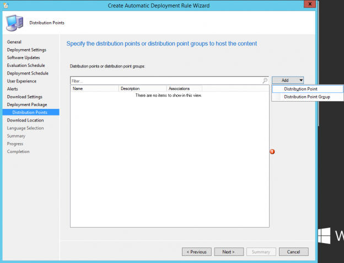This screenshot has height=263, width=344.
Task: Click inside the Filter text field
Action: (x=165, y=81)
